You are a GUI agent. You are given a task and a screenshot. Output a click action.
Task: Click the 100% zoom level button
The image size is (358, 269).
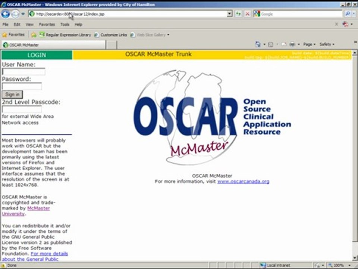coord(336,265)
